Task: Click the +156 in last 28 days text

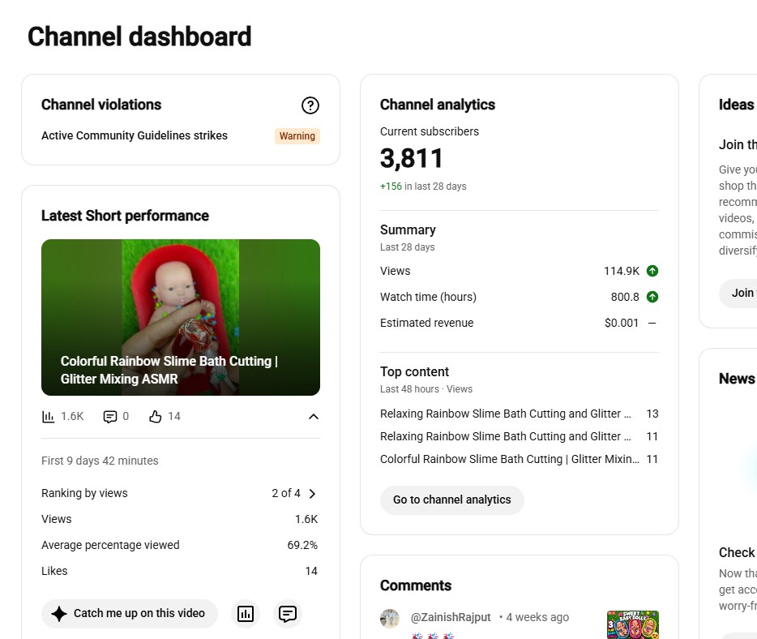Action: coord(423,187)
